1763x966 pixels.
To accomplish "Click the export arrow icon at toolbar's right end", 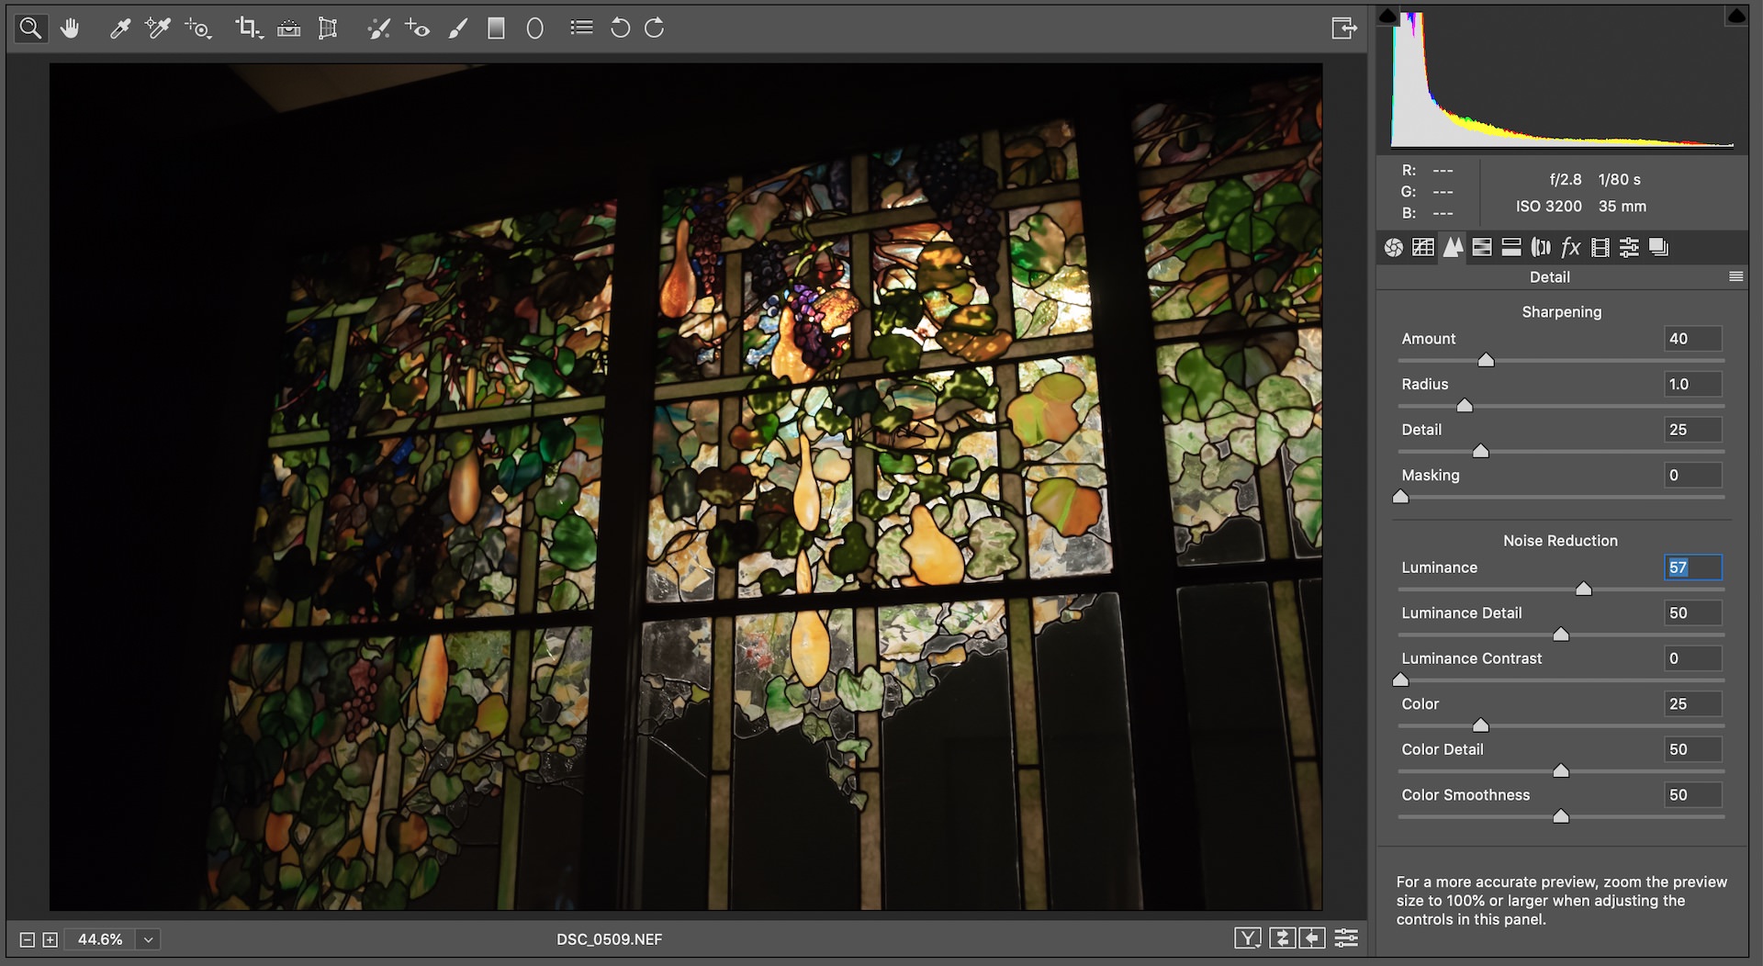I will [1344, 28].
